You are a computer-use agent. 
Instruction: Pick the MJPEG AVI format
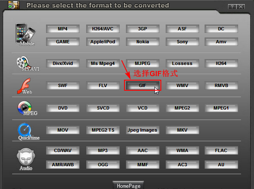[x=143, y=63]
